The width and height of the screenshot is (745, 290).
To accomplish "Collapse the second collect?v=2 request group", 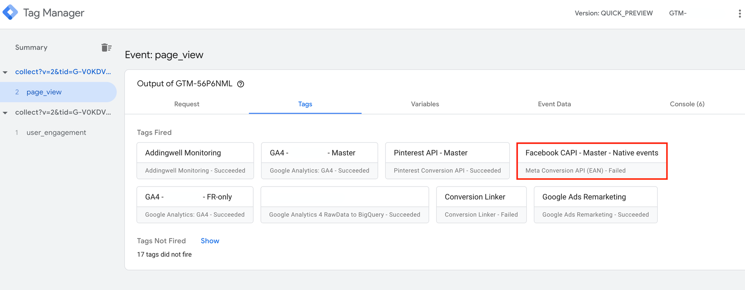I will [x=5, y=113].
